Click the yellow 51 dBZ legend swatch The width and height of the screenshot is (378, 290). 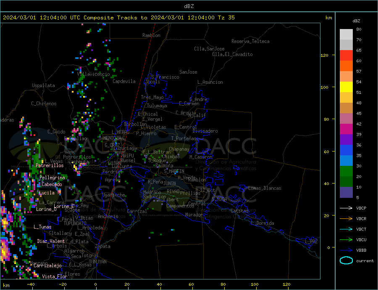346,87
